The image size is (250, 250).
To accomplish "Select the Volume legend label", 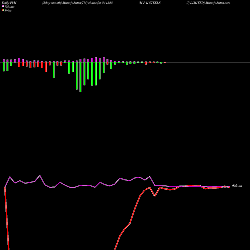I will [9, 7].
